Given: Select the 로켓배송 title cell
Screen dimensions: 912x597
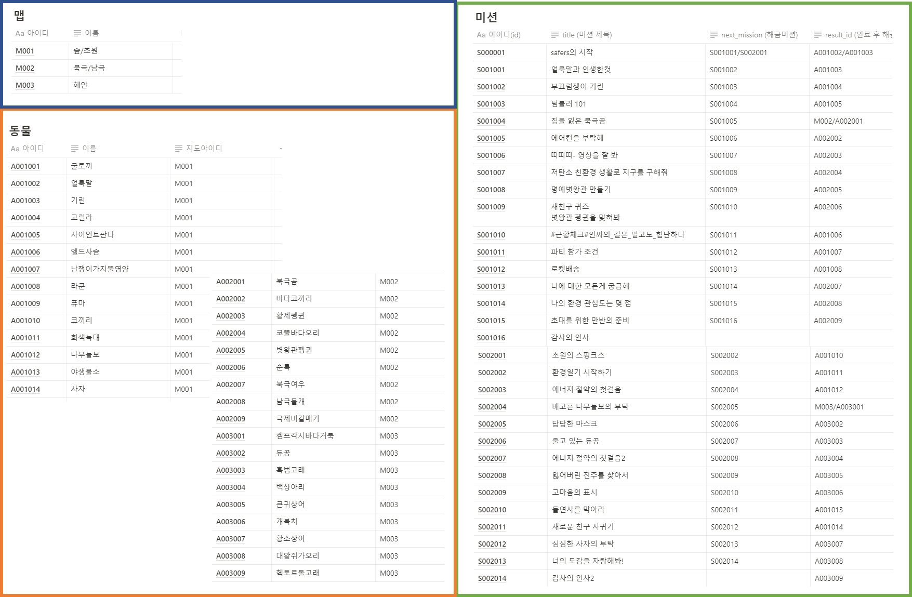Looking at the screenshot, I should point(626,269).
